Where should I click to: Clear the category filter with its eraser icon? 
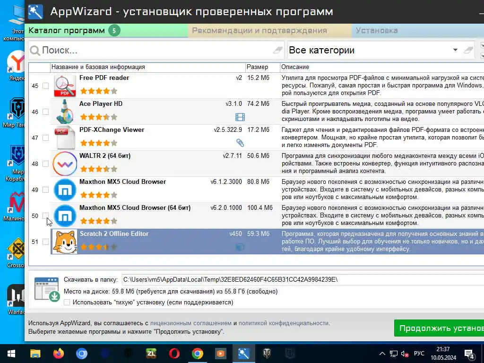[468, 50]
